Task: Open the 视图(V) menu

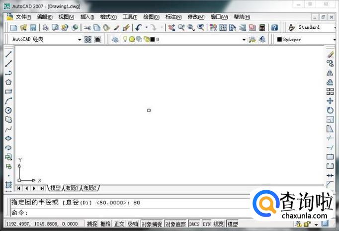Action: [66, 17]
